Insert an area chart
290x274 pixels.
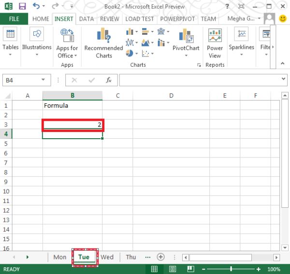145,43
